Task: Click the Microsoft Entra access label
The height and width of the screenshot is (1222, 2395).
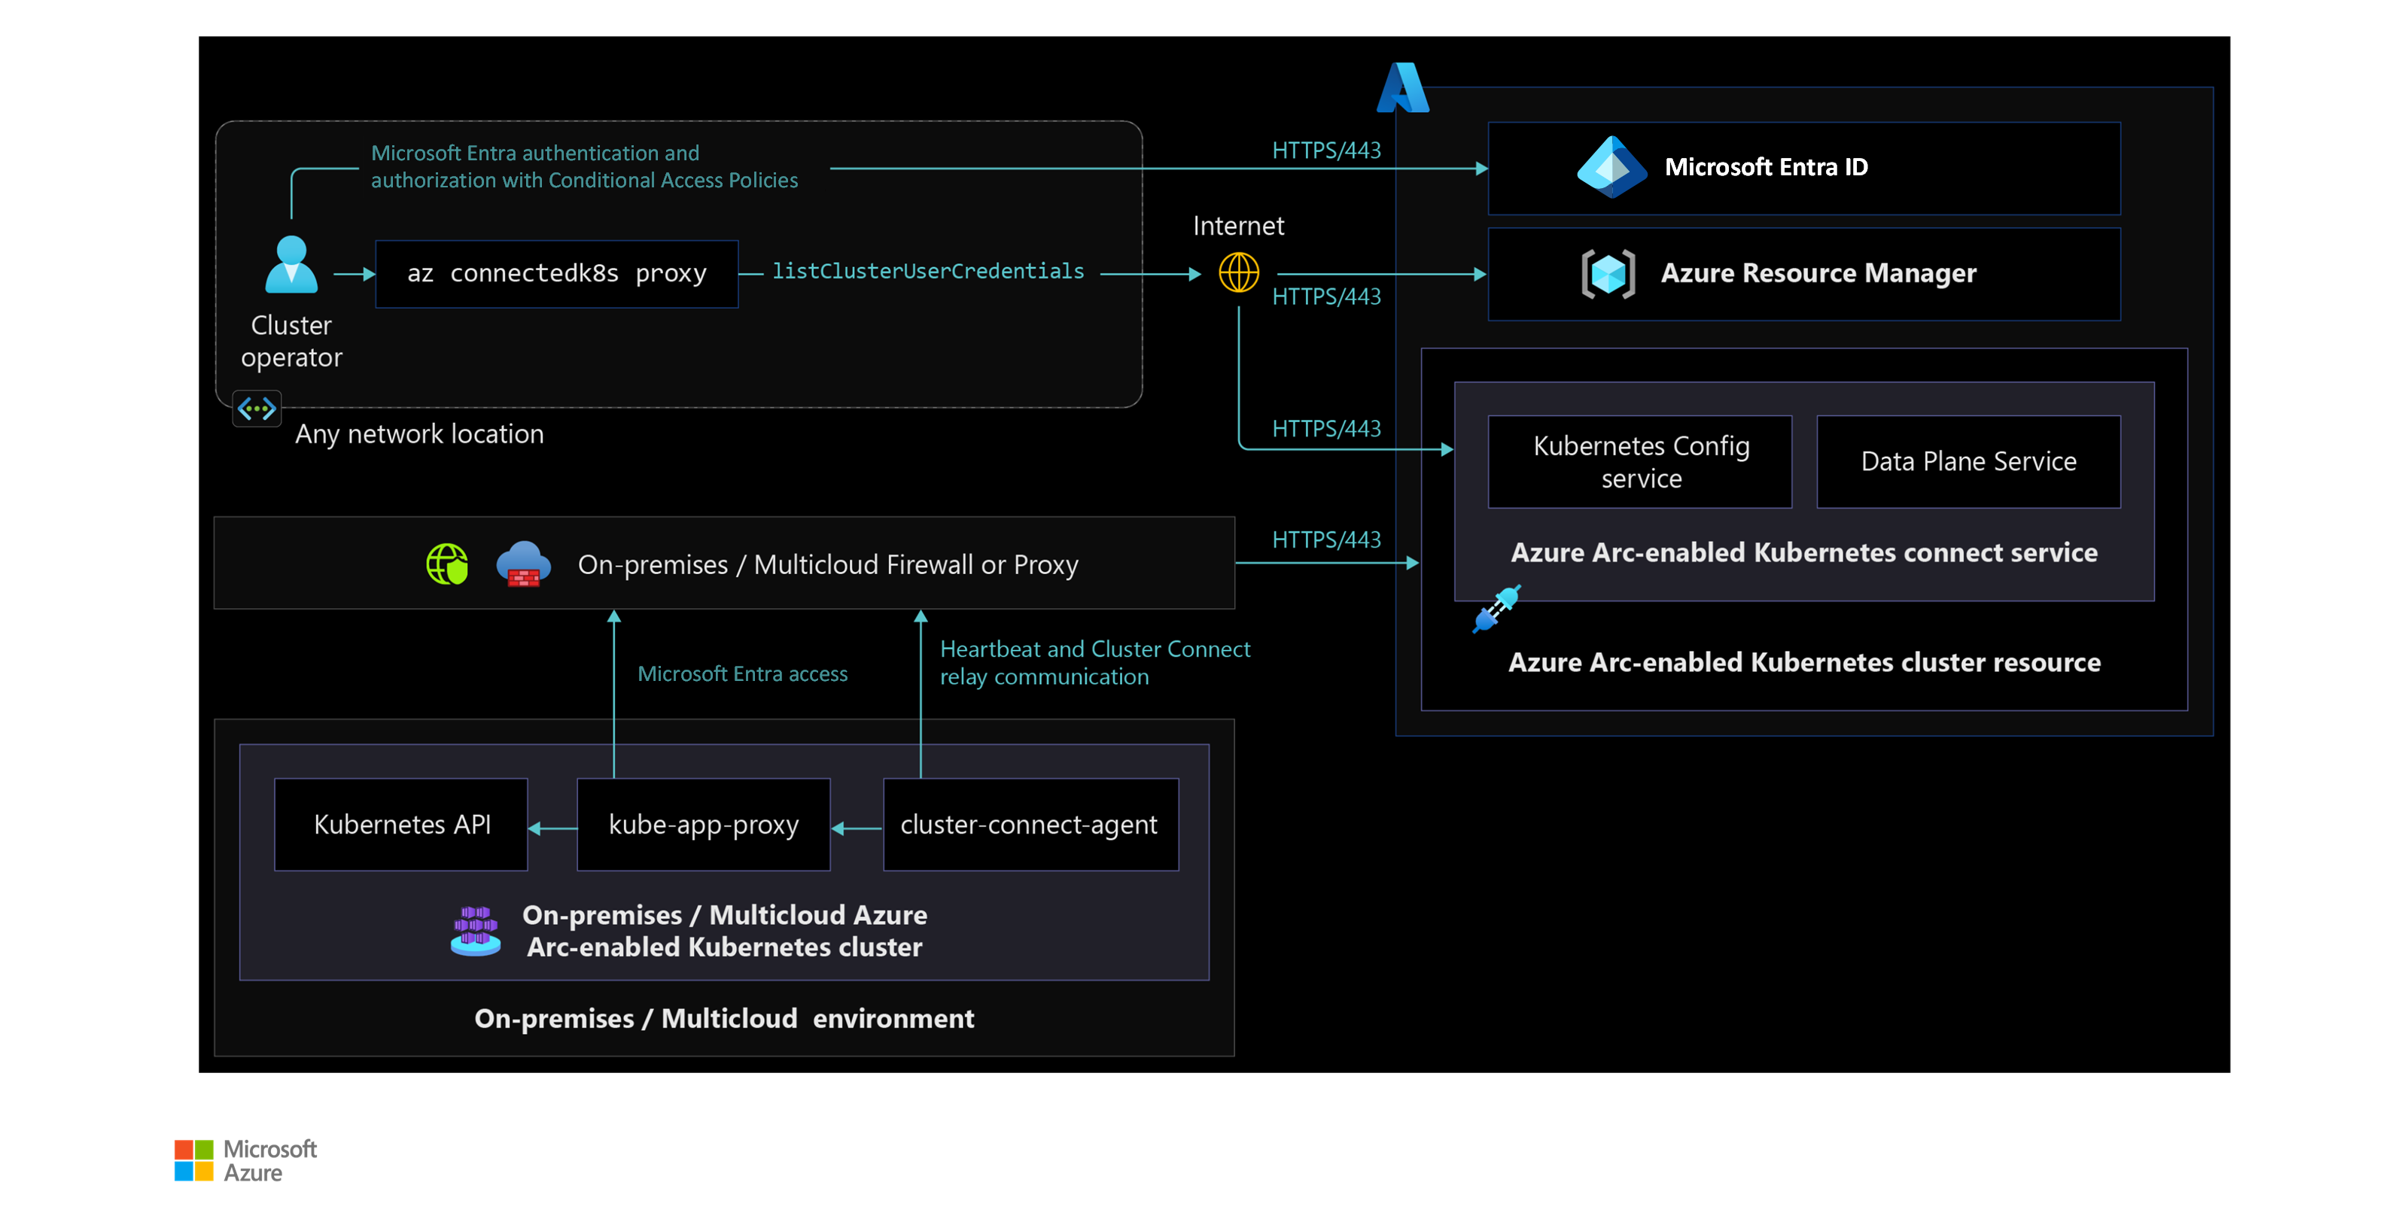Action: point(742,673)
